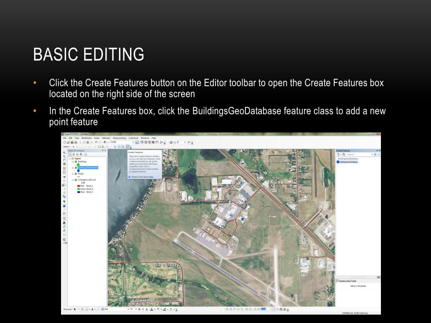
Task: Open the Help menu
Action: [x=154, y=138]
